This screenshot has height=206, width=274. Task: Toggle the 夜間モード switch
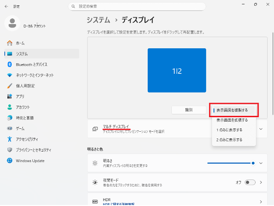(250, 182)
